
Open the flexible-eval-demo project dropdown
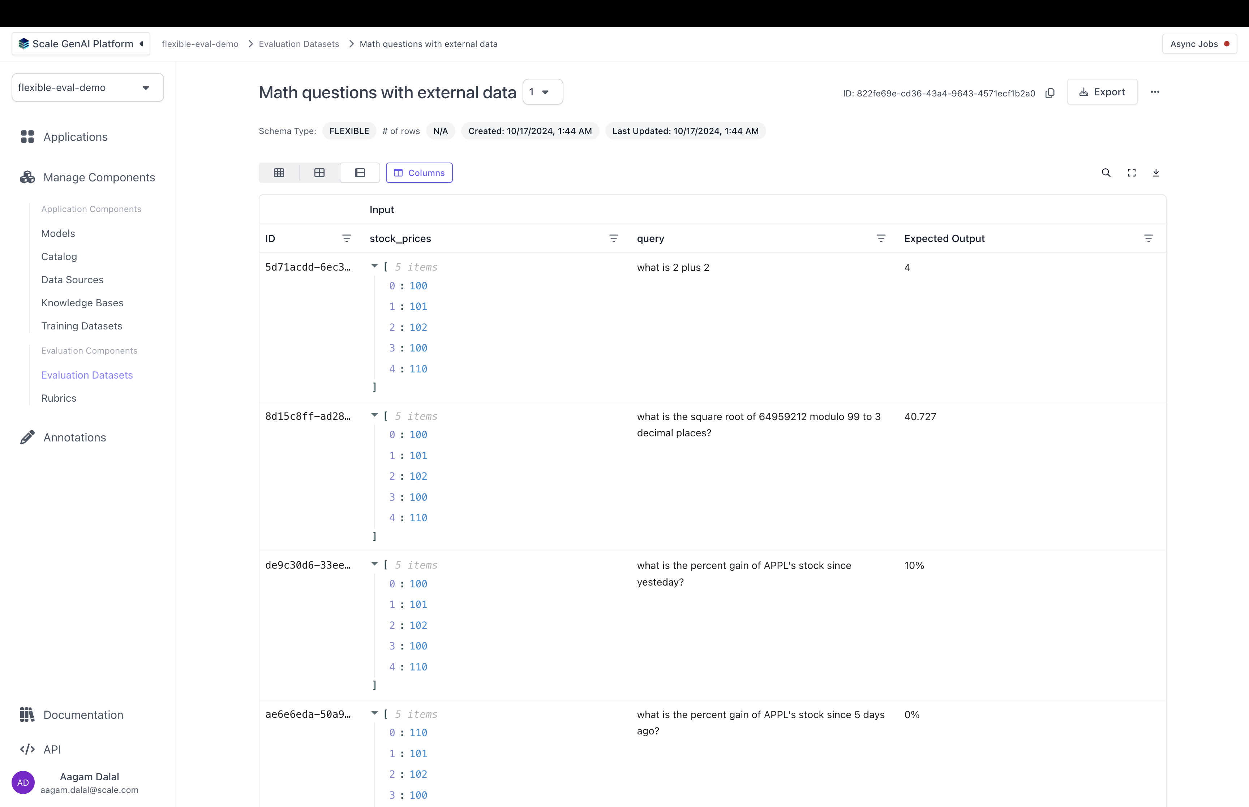tap(87, 87)
